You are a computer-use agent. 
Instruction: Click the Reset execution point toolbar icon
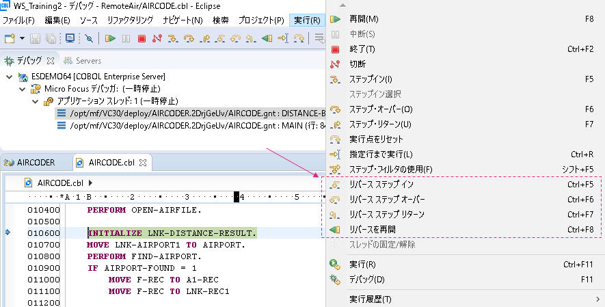(x=299, y=38)
